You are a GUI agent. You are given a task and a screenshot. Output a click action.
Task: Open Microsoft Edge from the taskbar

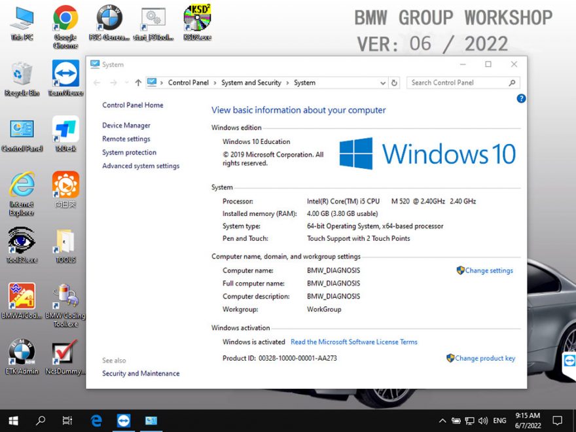click(x=96, y=421)
